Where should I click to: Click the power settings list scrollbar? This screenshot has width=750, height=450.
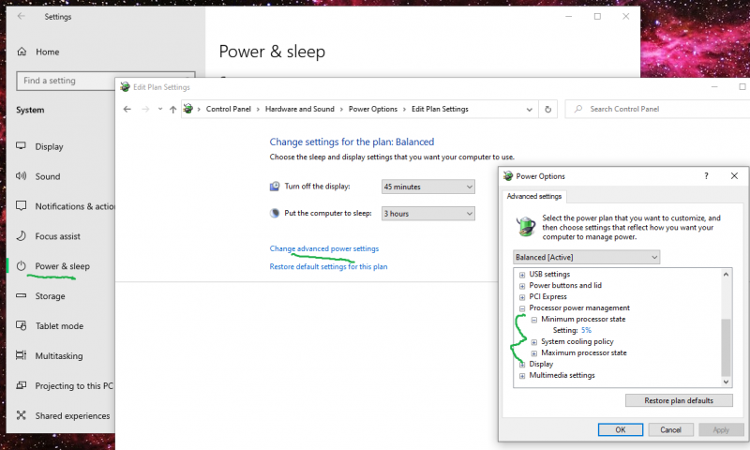[x=725, y=347]
